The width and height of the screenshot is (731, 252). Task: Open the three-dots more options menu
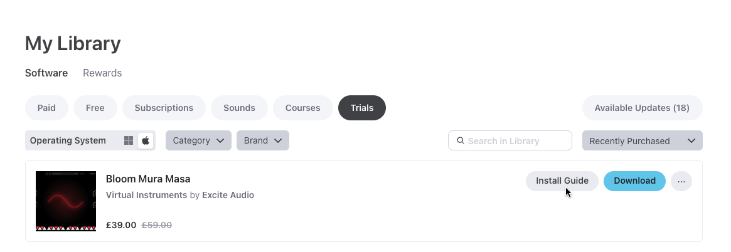[681, 181]
